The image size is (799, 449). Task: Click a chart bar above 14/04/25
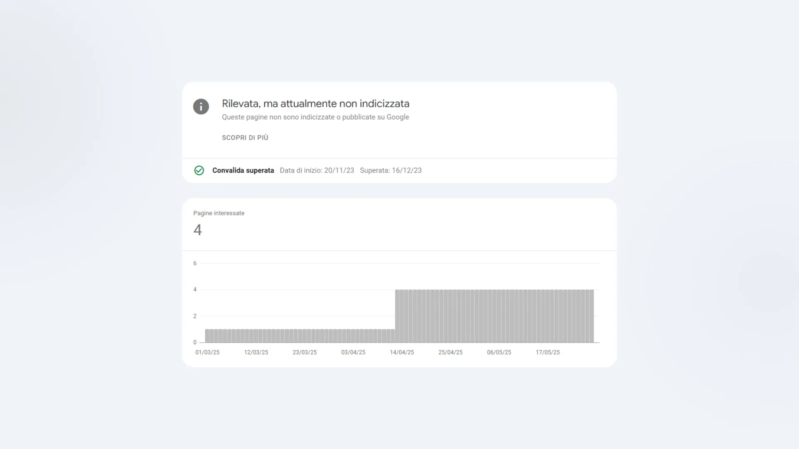pyautogui.click(x=402, y=316)
